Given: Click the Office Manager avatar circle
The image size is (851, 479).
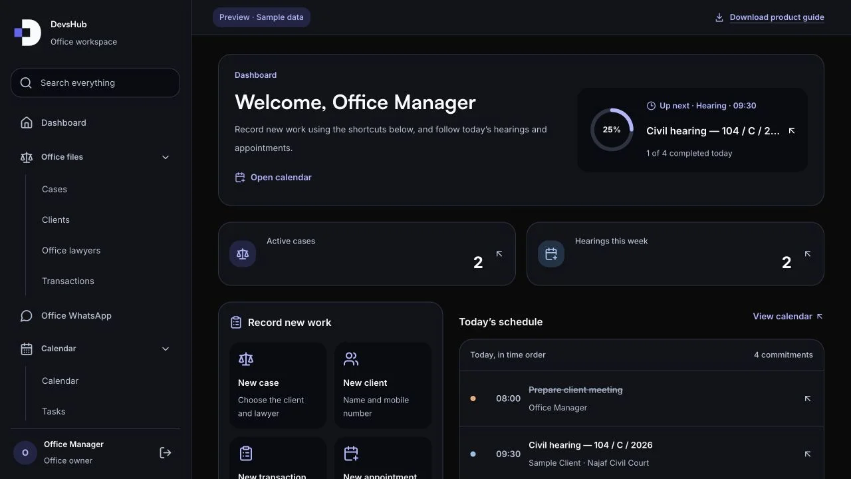Looking at the screenshot, I should click(25, 452).
